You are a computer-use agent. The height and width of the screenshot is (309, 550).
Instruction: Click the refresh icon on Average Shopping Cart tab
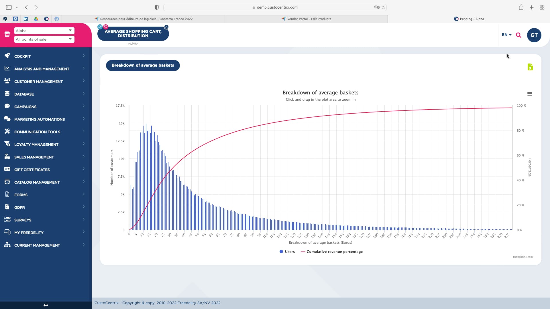100,27
